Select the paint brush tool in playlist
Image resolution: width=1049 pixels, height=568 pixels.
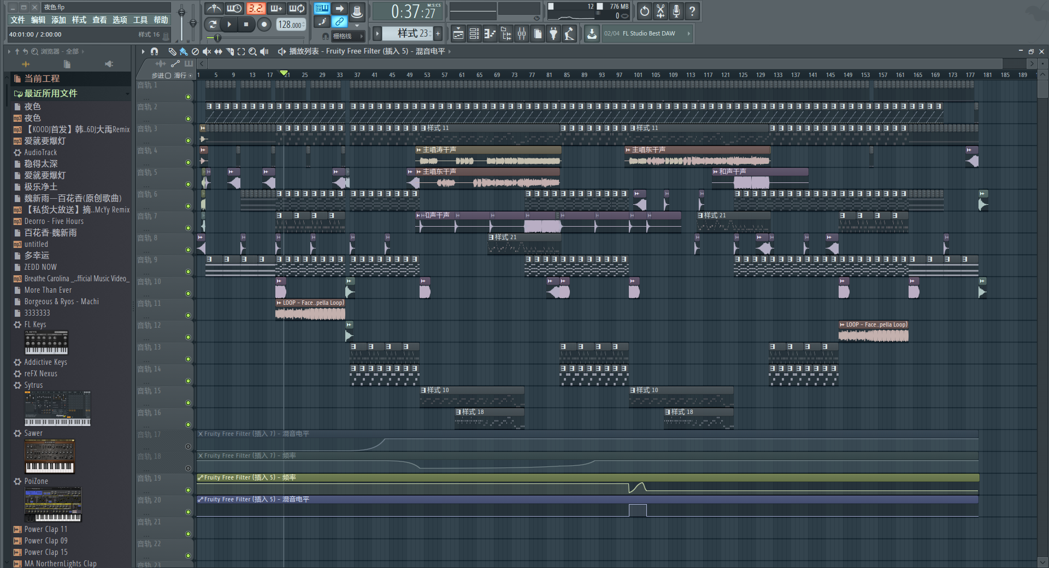point(184,51)
